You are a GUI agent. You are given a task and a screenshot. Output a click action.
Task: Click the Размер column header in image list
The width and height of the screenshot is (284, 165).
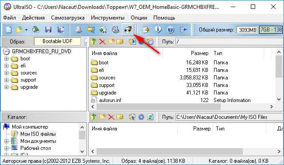click(199, 53)
